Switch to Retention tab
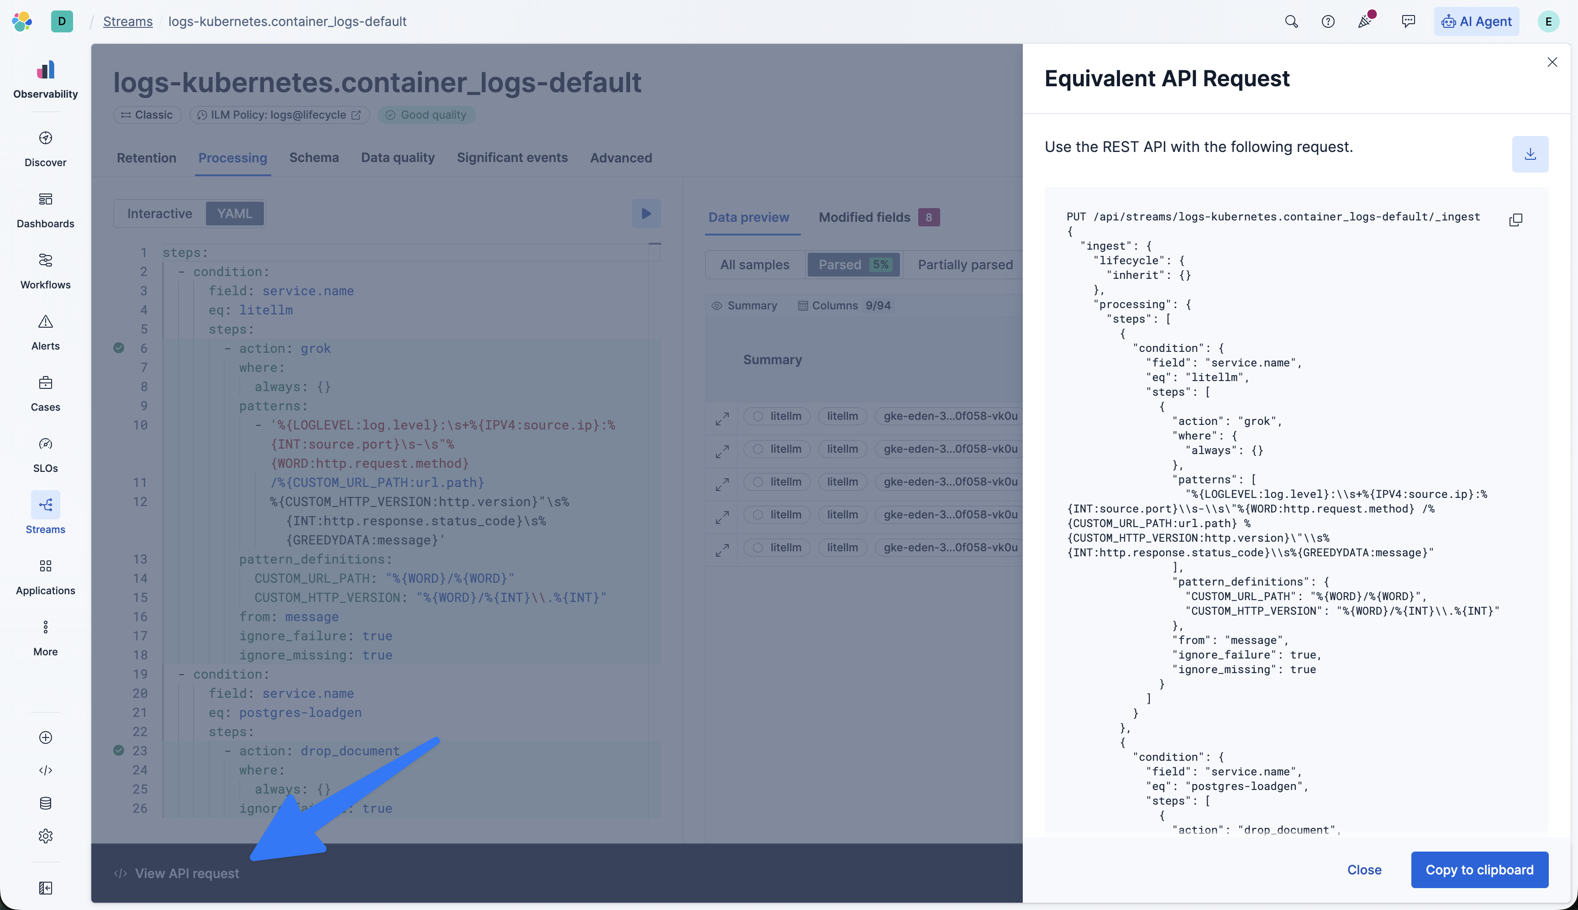This screenshot has width=1578, height=910. click(146, 157)
